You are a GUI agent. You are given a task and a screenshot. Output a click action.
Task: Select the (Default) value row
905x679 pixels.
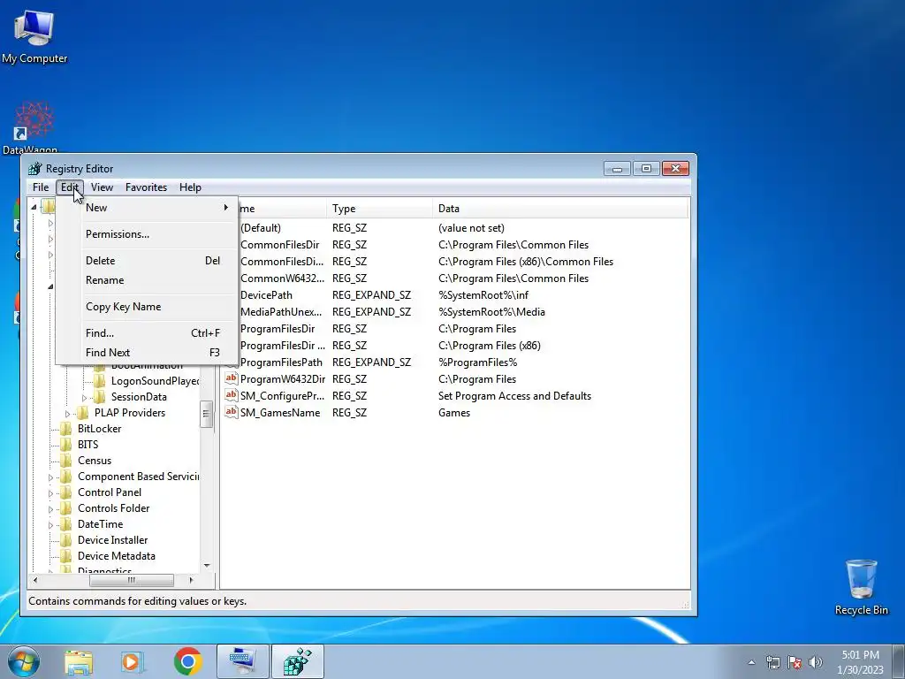tap(456, 228)
